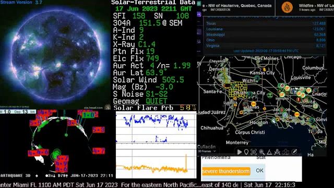Select the Ohio outage row
This screenshot has height=188, width=334.
266,40
